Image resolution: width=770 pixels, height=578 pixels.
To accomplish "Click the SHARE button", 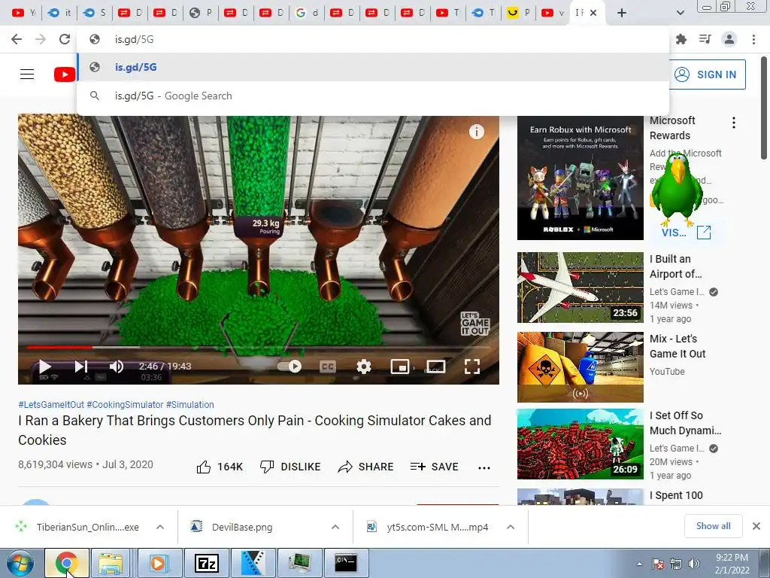I will point(366,467).
